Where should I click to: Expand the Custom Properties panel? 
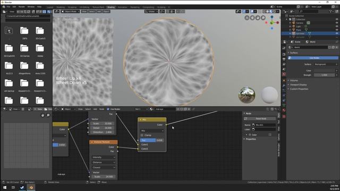pos(299,89)
